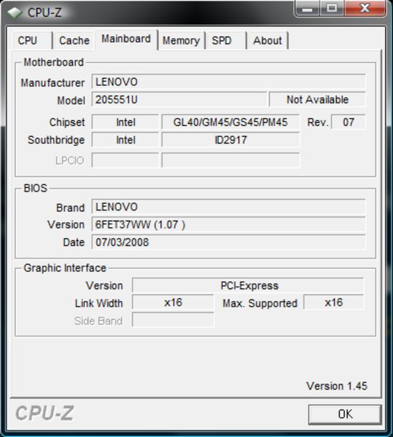This screenshot has height=437, width=393.
Task: Click the chipset Rev. 07 field
Action: tap(349, 122)
